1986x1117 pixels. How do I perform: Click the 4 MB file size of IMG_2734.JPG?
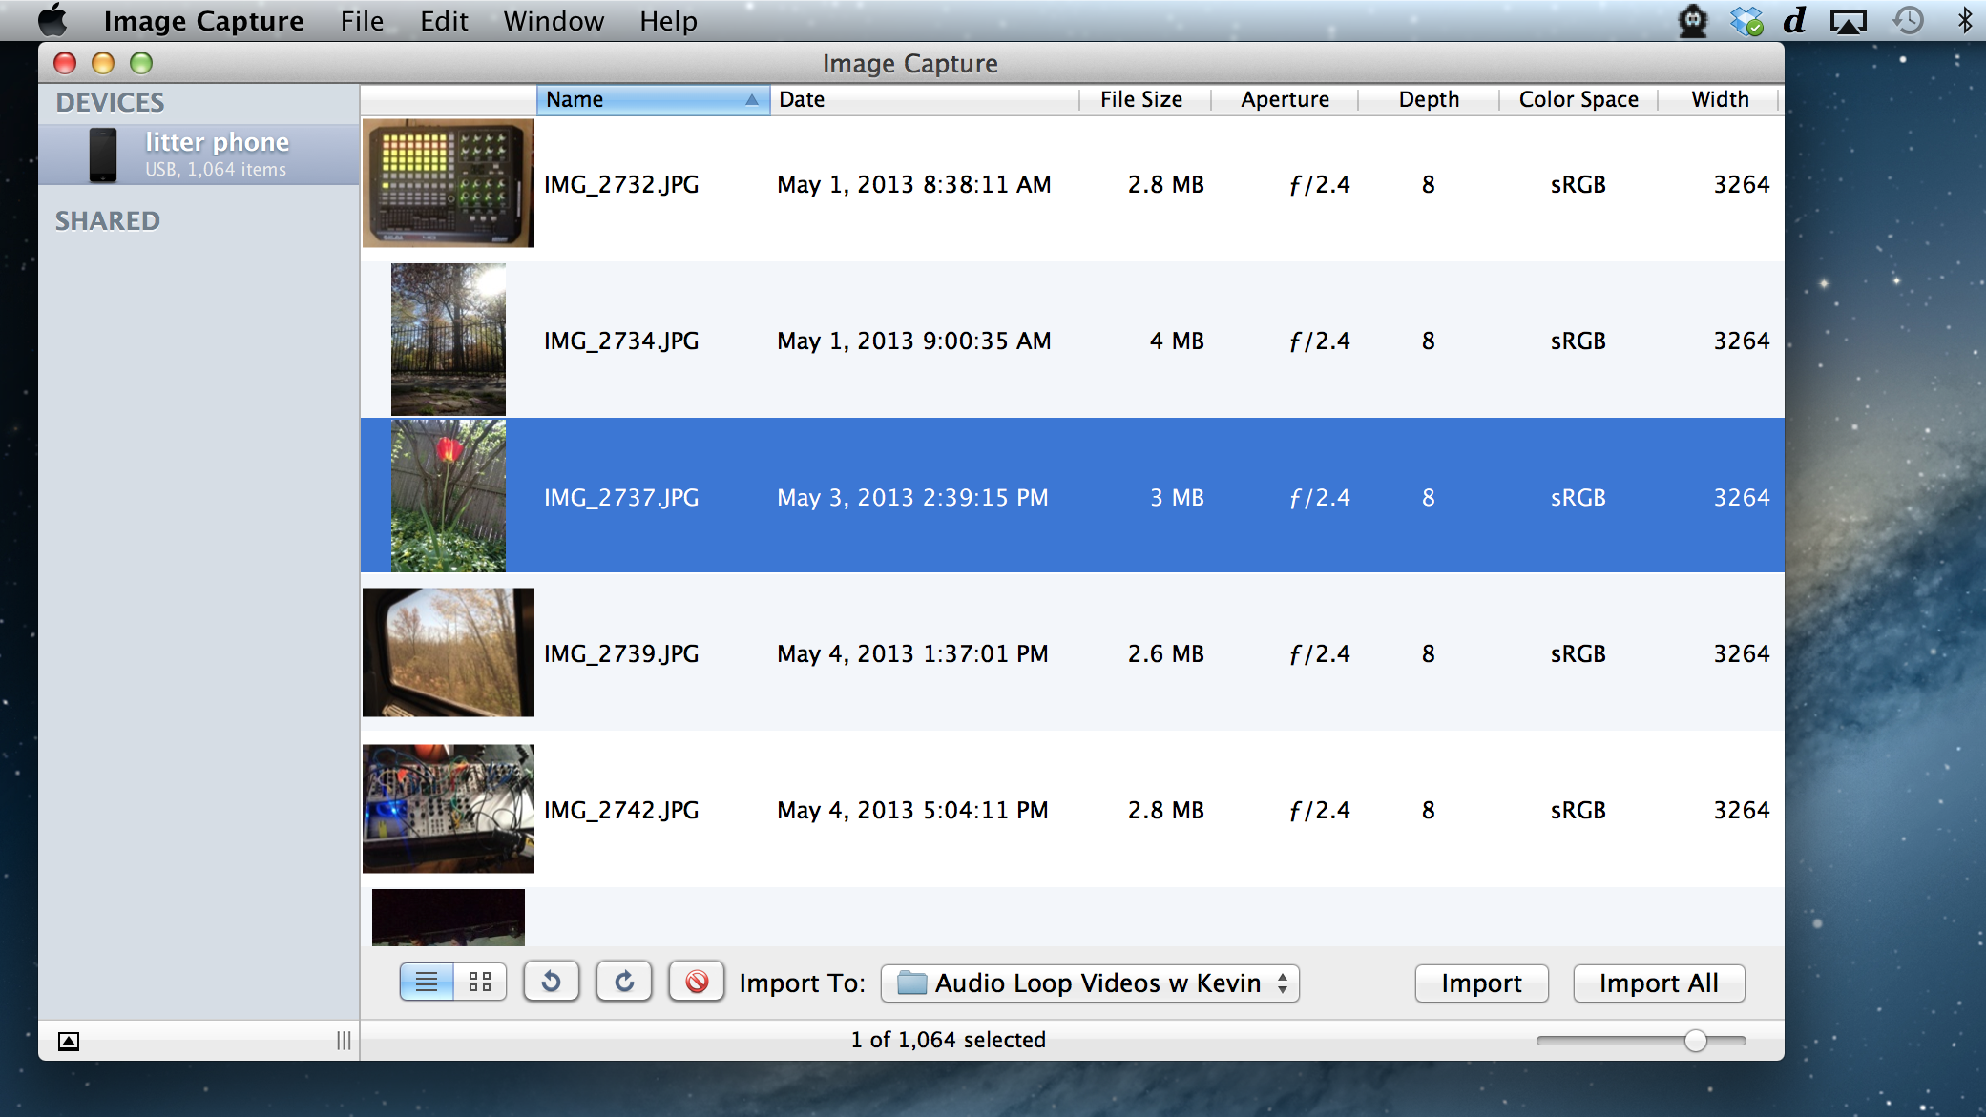[x=1177, y=341]
